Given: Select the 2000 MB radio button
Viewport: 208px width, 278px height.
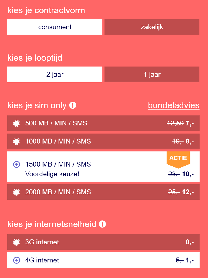Looking at the screenshot, I should pyautogui.click(x=16, y=192).
